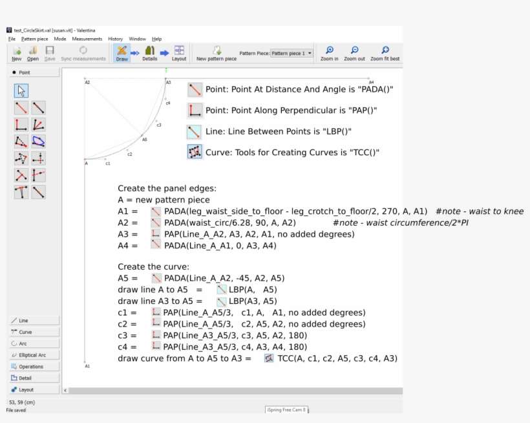Open the Pattern Piece dropdown

(x=291, y=53)
